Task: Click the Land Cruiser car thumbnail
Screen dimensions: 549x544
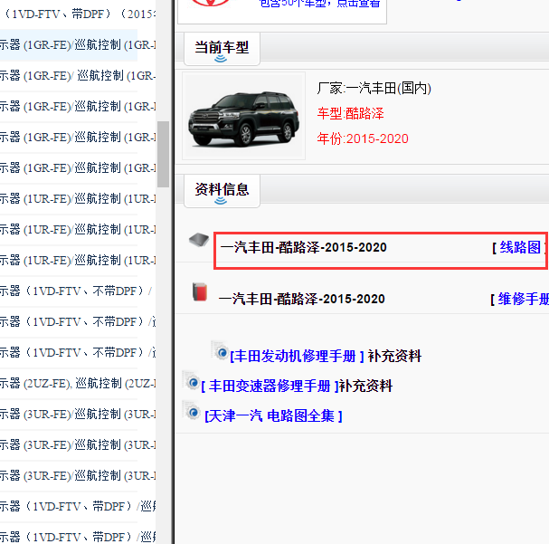Action: [243, 116]
